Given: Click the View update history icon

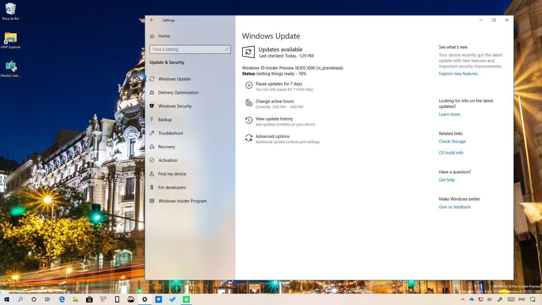Looking at the screenshot, I should pos(249,121).
